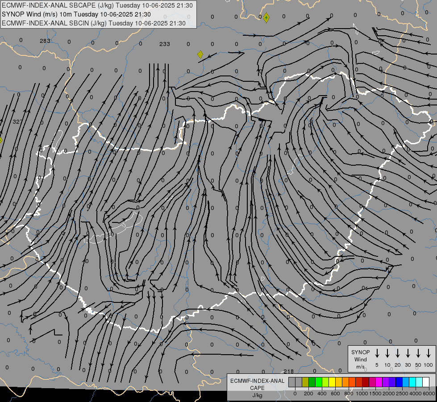Image resolution: width=437 pixels, height=402 pixels.
Task: Click the '233' value on the map
Action: 165,44
